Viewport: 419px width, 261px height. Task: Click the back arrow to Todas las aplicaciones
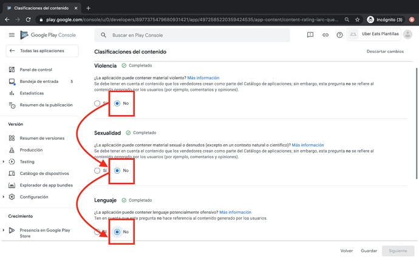click(12, 51)
